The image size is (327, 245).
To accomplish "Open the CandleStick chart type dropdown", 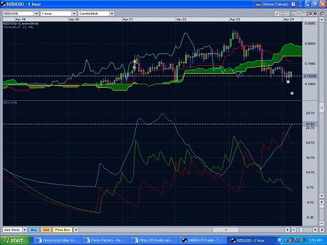I will tap(112, 14).
